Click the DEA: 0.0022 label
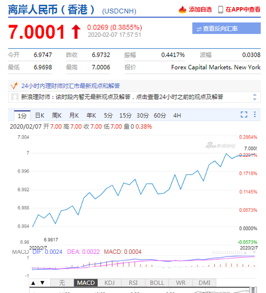Viewport: 266px width, 293px height. 83,252
